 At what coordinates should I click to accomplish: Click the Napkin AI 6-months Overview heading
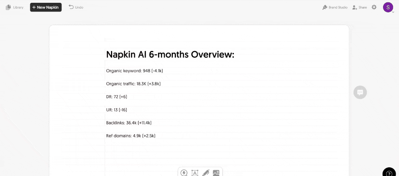pyautogui.click(x=170, y=55)
